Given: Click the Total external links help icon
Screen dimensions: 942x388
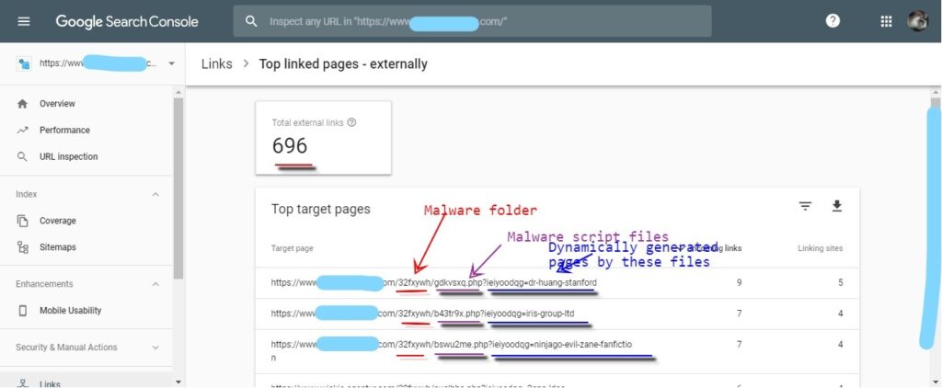Looking at the screenshot, I should pyautogui.click(x=351, y=122).
